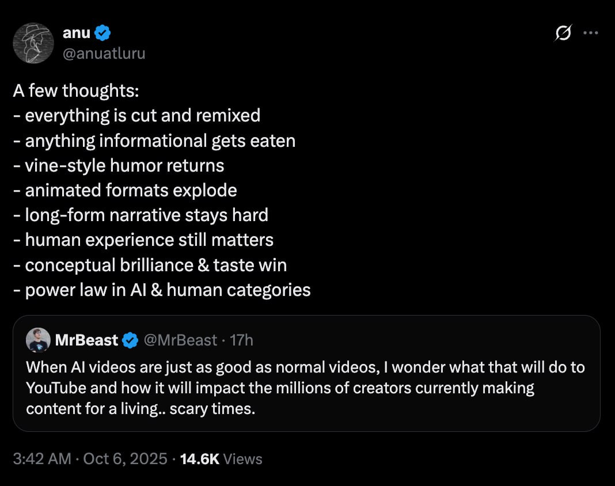615x486 pixels.
Task: Click MrBeast's verified checkmark badge
Action: pos(129,340)
